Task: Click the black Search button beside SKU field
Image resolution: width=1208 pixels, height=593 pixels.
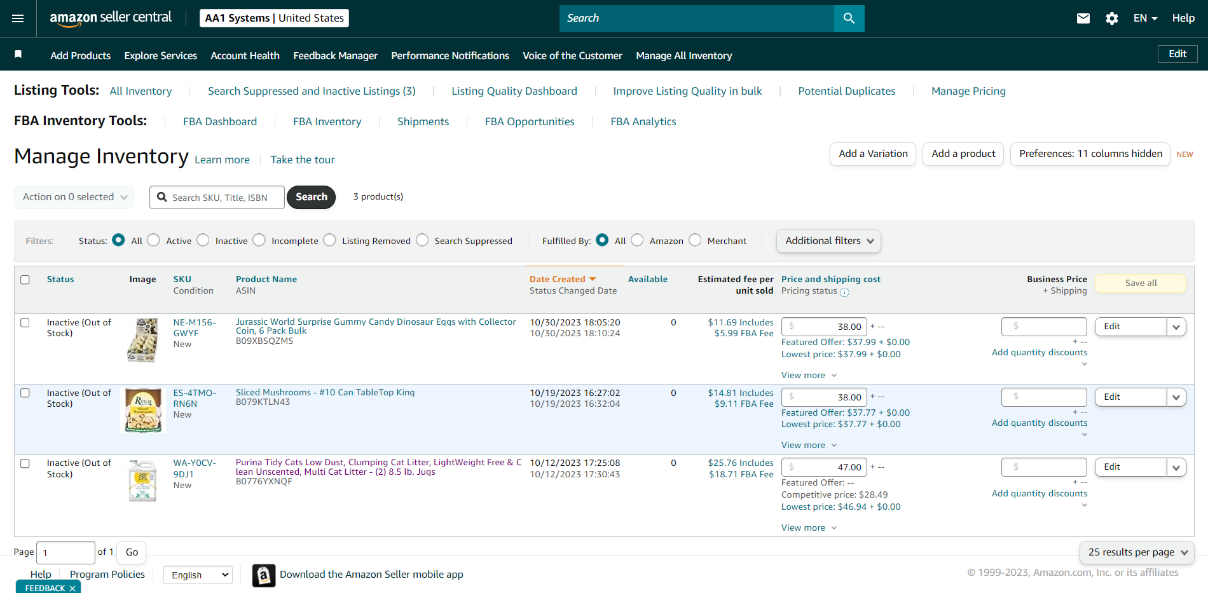Action: click(x=312, y=197)
